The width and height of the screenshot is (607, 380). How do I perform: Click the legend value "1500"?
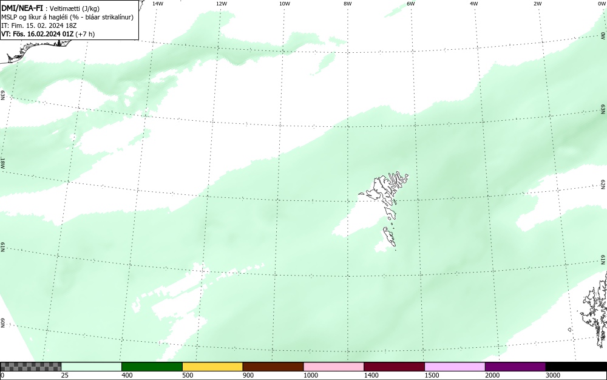(x=432, y=375)
